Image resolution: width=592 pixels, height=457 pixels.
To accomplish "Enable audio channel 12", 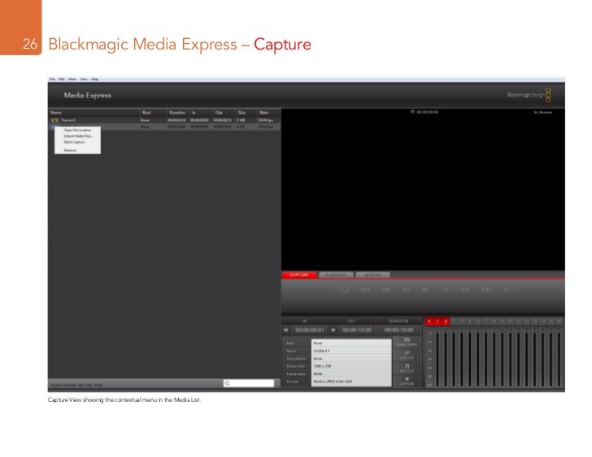I will [527, 321].
